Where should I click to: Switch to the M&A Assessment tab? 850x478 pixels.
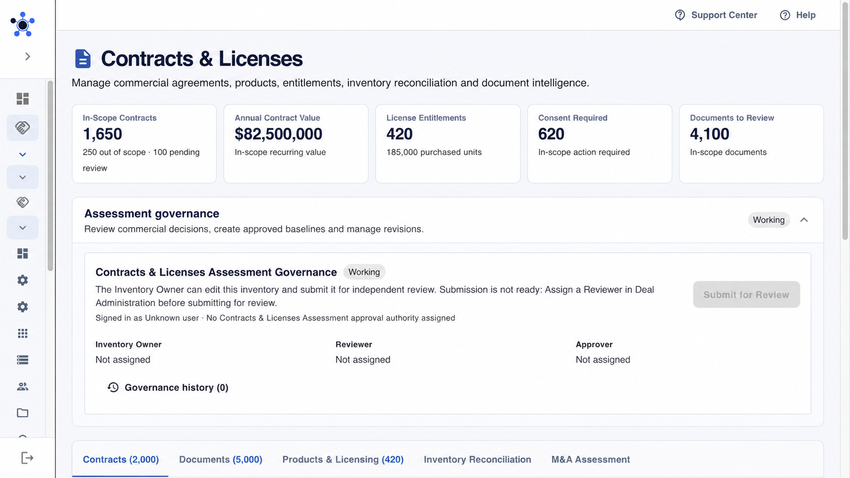point(591,459)
